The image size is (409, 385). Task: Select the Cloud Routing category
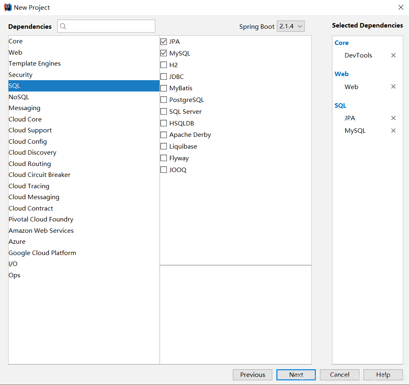pos(84,164)
